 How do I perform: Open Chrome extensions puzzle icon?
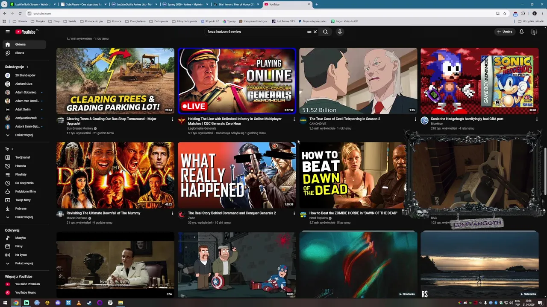pyautogui.click(x=523, y=13)
